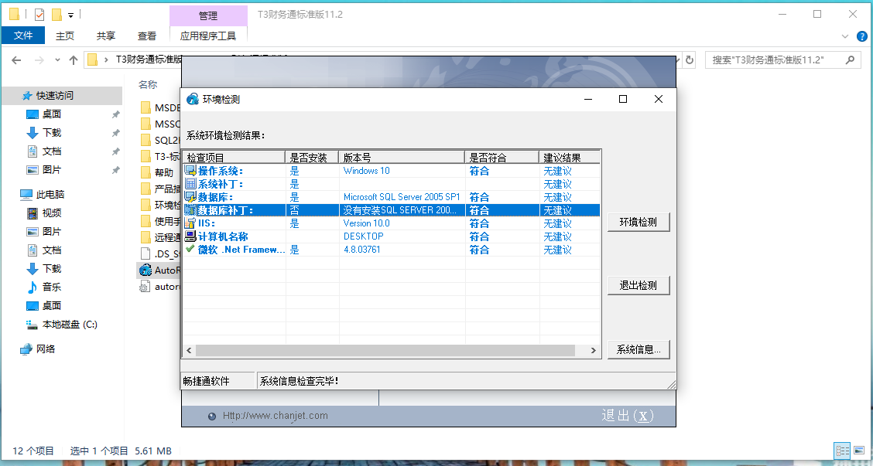Select the IIS row icon
The width and height of the screenshot is (873, 466).
coord(190,223)
